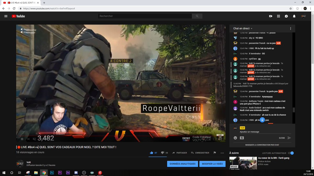
Task: Open the Chrome profile avatar
Action: [x=305, y=8]
